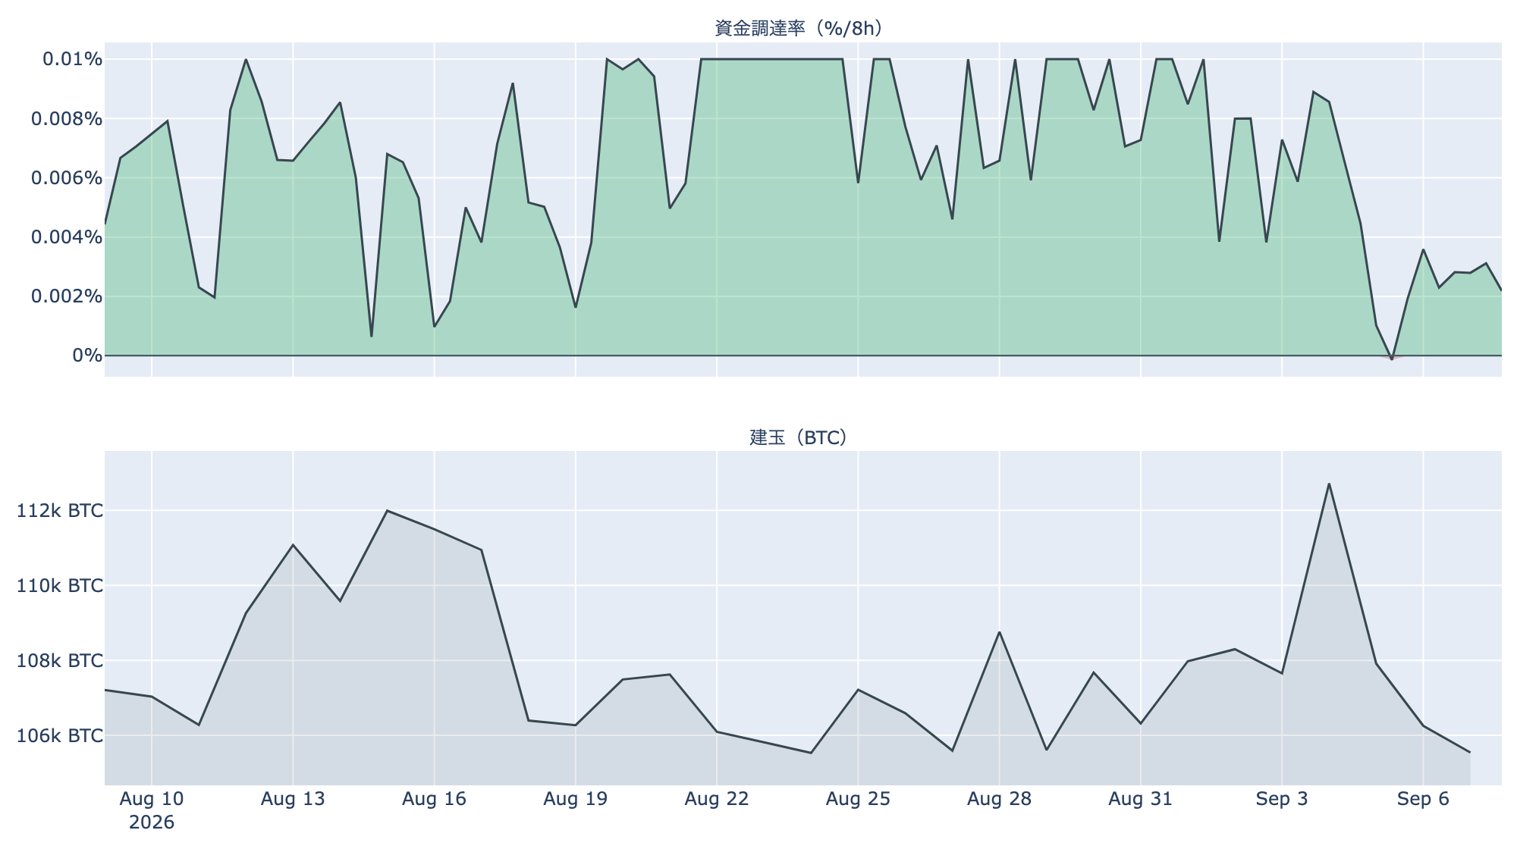The image size is (1517, 849).
Task: Select the 0.002% y-axis label
Action: point(67,296)
